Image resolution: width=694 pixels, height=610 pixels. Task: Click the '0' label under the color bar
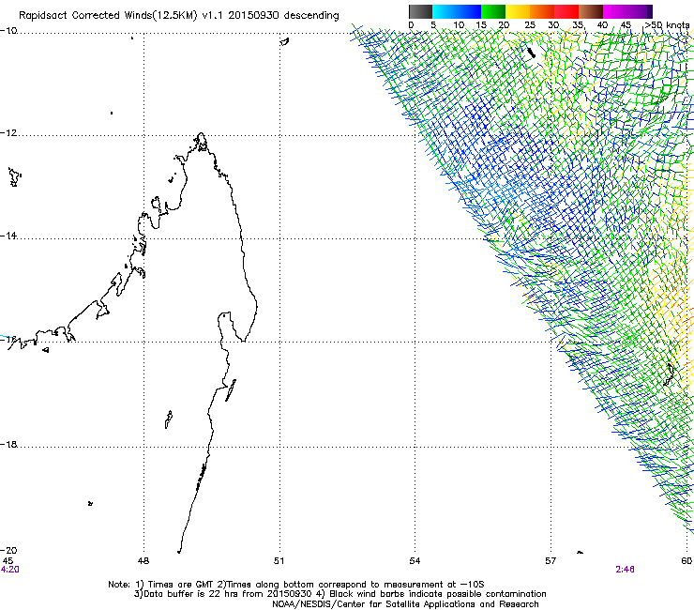coord(411,25)
